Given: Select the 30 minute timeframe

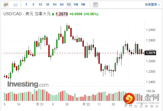Looking at the screenshot, I should coord(48,5).
